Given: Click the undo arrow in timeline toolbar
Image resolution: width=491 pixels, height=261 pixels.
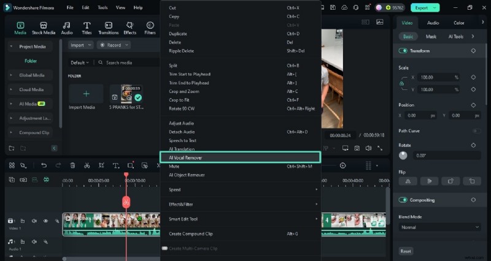Looking at the screenshot, I should pyautogui.click(x=44, y=165).
